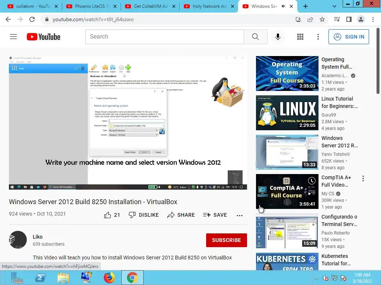Click the video player to pause
This screenshot has height=285, width=381.
coord(128,122)
